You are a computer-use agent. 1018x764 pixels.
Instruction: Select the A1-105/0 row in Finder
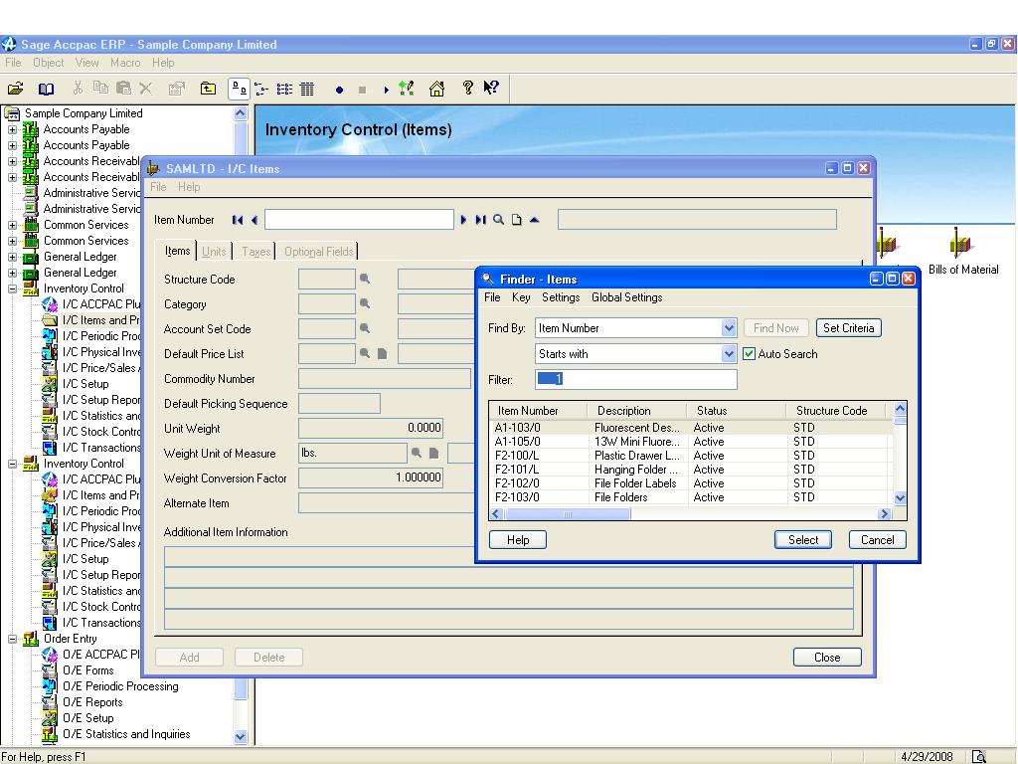[691, 442]
